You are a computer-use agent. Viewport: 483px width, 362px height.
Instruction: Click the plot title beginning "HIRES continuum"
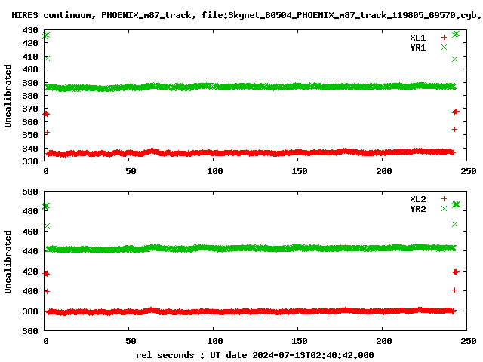point(247,15)
